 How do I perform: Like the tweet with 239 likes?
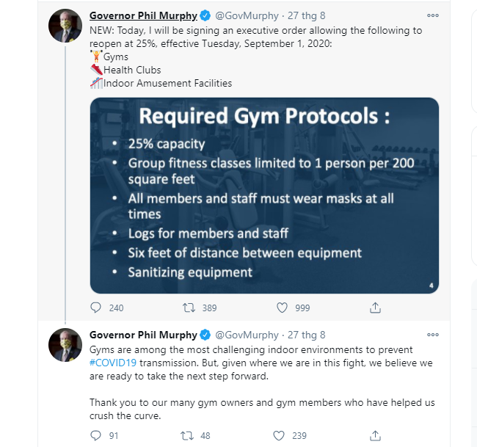[x=279, y=435]
